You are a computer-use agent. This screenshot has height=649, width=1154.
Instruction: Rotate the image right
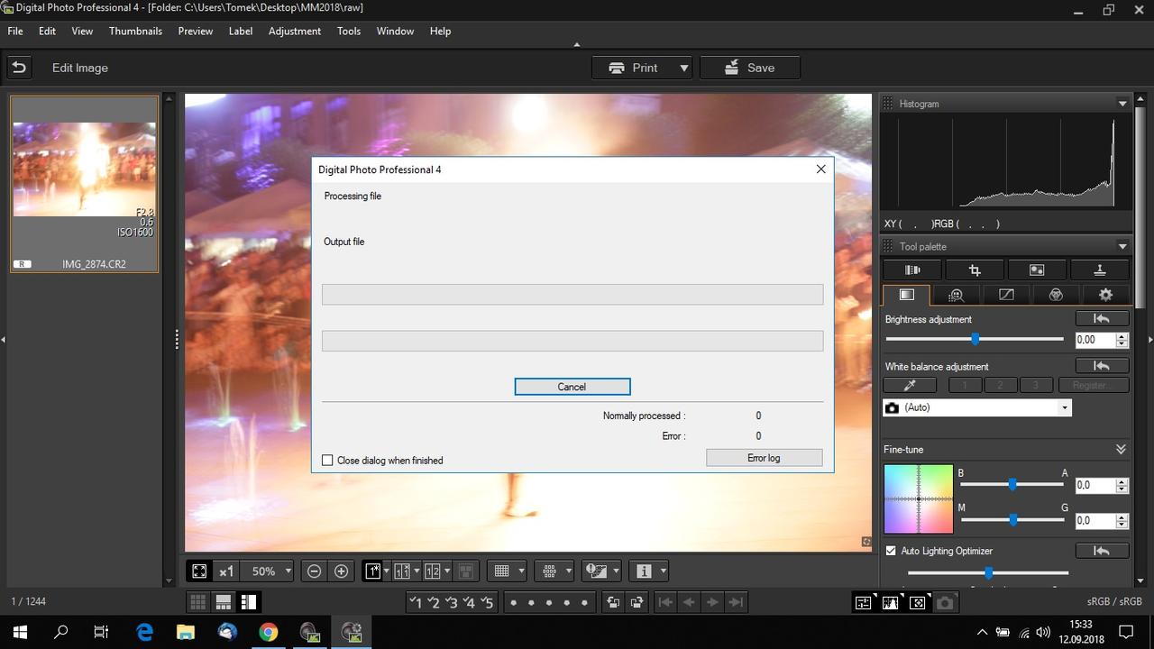pyautogui.click(x=637, y=602)
